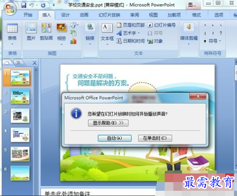Insert 日期和时间
This screenshot has height=196, width=237.
pyautogui.click(x=130, y=41)
